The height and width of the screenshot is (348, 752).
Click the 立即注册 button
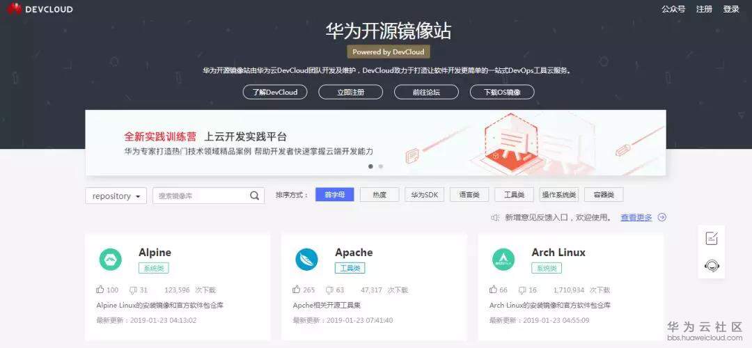coord(350,92)
